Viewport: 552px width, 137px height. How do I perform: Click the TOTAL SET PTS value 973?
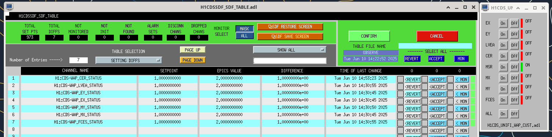[30, 37]
